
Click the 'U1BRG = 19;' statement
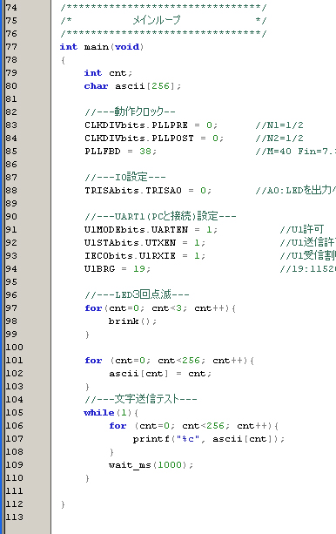pyautogui.click(x=118, y=268)
